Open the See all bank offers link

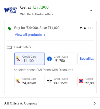(87, 59)
